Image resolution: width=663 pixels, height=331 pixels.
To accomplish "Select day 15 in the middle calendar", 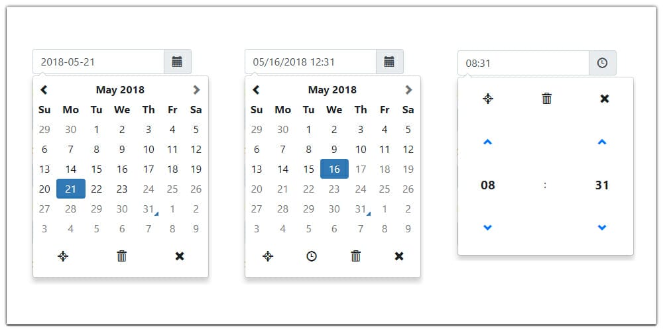I will click(309, 169).
